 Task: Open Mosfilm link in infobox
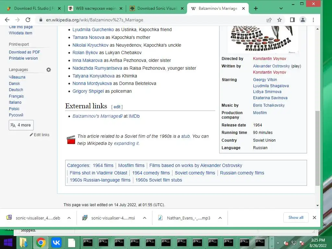(x=260, y=113)
